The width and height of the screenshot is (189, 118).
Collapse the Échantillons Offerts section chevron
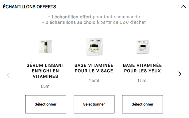pyautogui.click(x=183, y=7)
